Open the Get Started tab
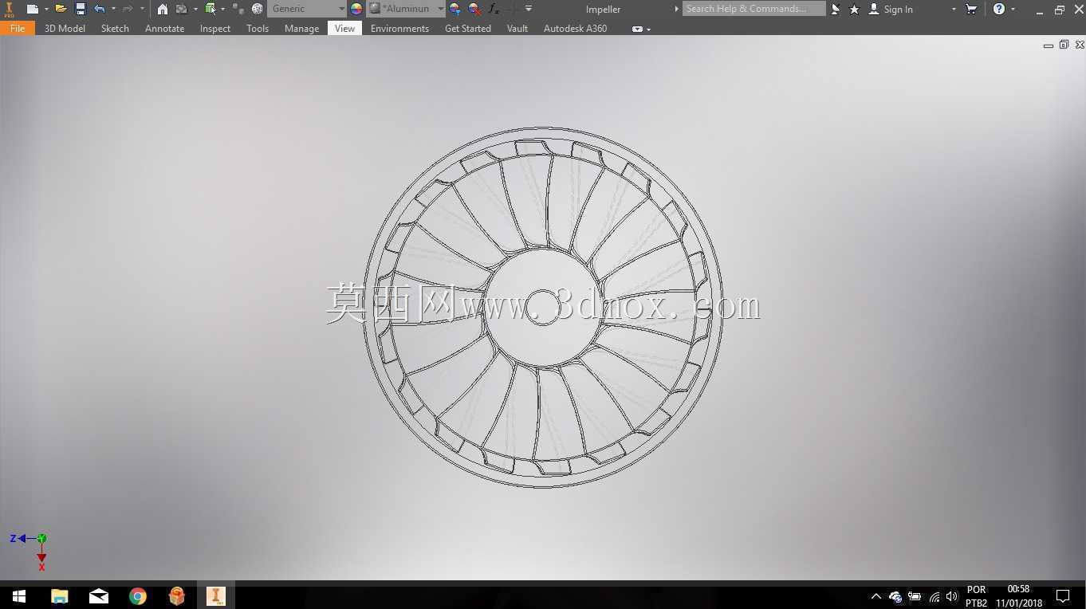 point(468,29)
